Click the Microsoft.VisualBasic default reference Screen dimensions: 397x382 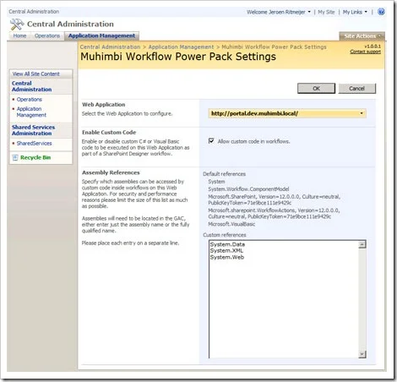pos(231,224)
